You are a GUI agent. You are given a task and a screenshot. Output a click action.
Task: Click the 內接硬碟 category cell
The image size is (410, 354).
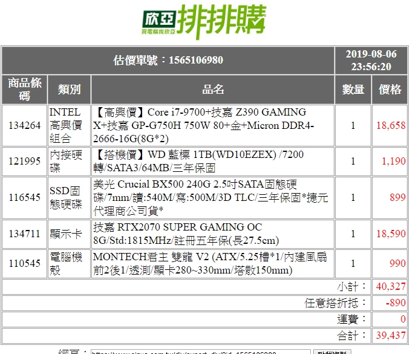(x=69, y=161)
